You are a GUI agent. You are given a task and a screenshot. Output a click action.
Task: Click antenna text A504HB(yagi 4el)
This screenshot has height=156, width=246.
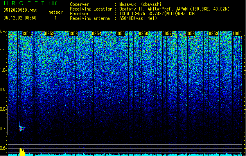click(138, 18)
